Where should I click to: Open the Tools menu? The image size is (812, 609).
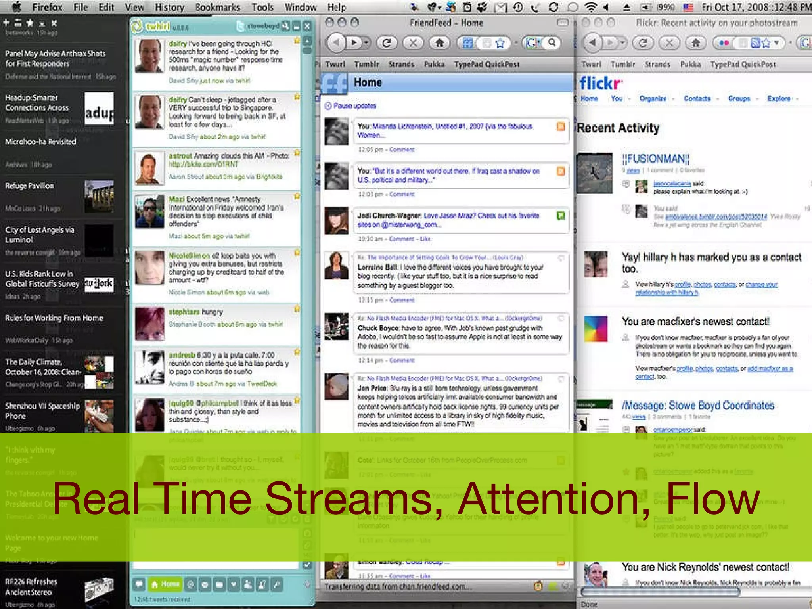pos(263,7)
